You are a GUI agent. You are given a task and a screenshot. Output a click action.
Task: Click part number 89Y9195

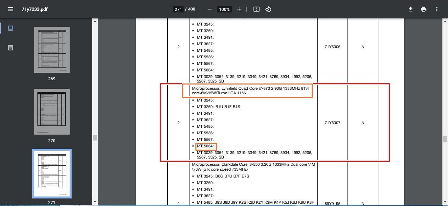(332, 203)
